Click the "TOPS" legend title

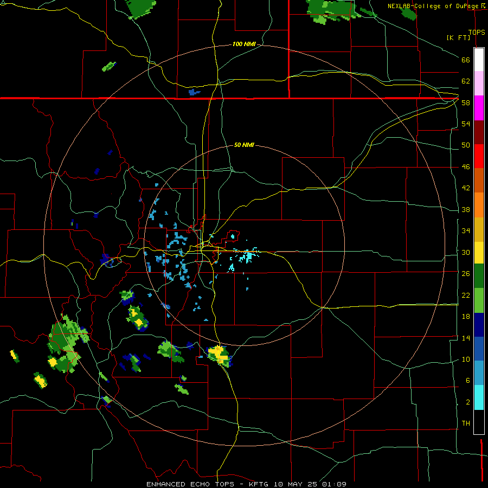click(477, 32)
